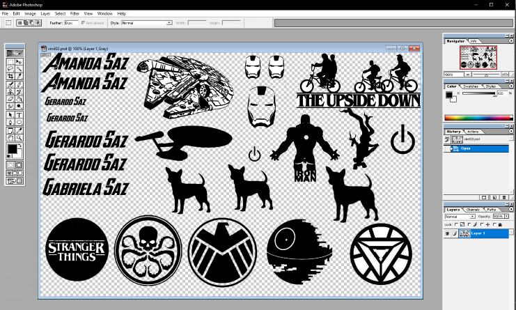Select the Dodge tool
The image size is (516, 310).
(x=19, y=106)
